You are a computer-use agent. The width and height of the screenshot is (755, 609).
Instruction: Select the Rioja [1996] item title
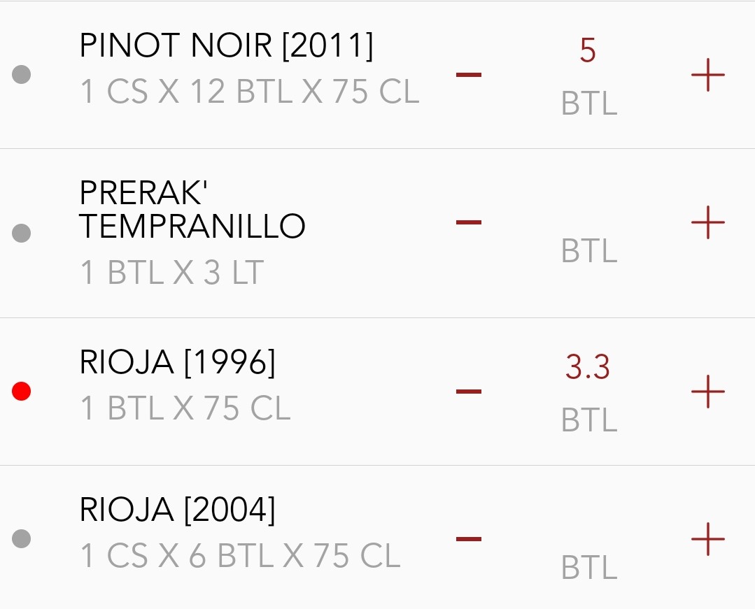[178, 363]
